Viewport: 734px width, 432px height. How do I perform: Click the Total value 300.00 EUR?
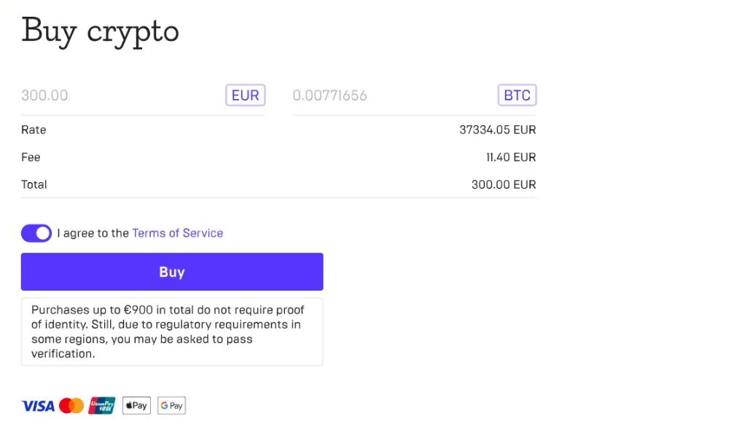pos(504,184)
